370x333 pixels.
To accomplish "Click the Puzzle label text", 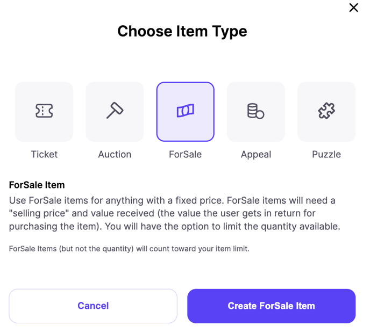I will 326,154.
